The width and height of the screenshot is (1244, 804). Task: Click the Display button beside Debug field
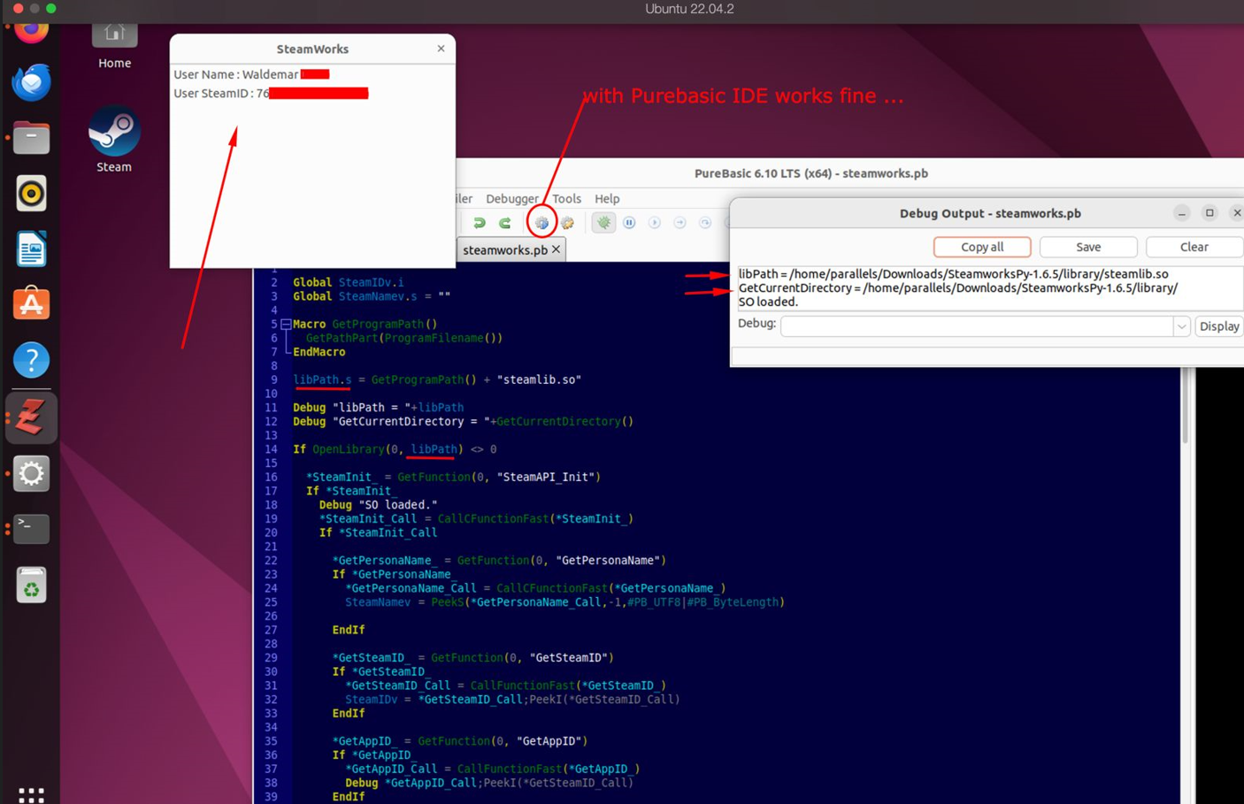tap(1219, 326)
